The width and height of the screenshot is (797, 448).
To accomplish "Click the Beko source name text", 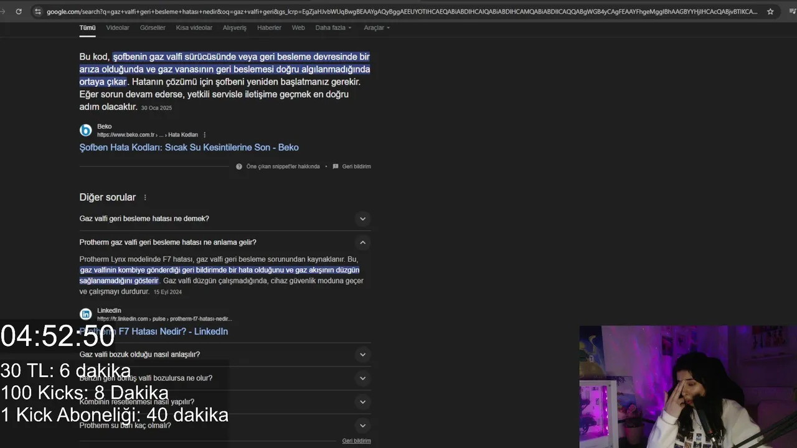I will click(x=104, y=126).
